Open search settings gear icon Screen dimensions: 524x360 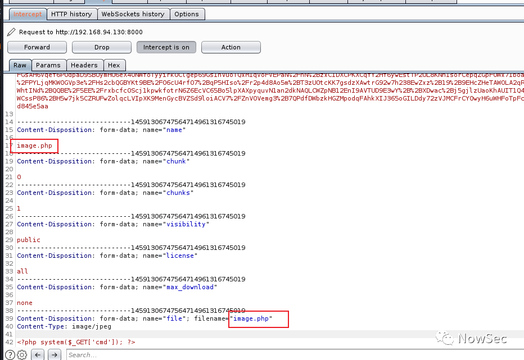click(22, 354)
